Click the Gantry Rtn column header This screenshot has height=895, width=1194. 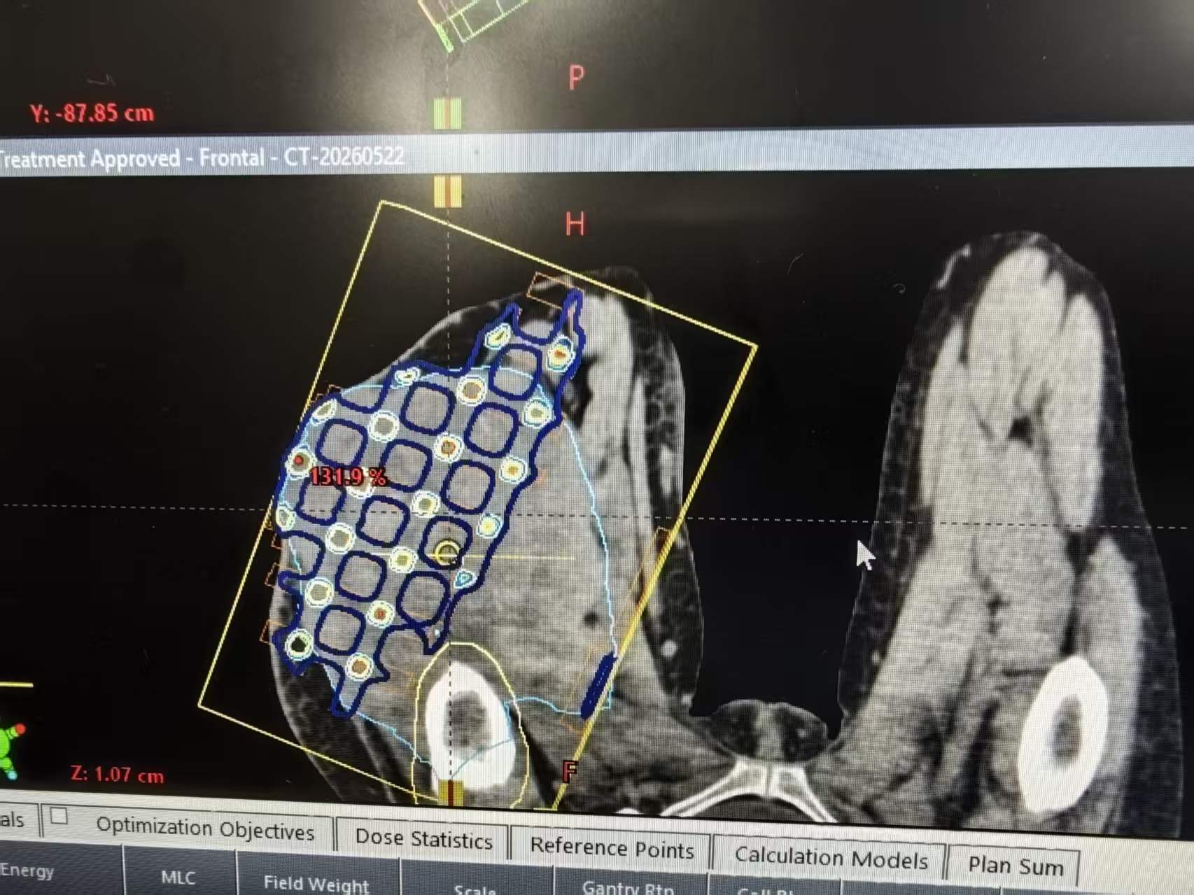pyautogui.click(x=628, y=888)
